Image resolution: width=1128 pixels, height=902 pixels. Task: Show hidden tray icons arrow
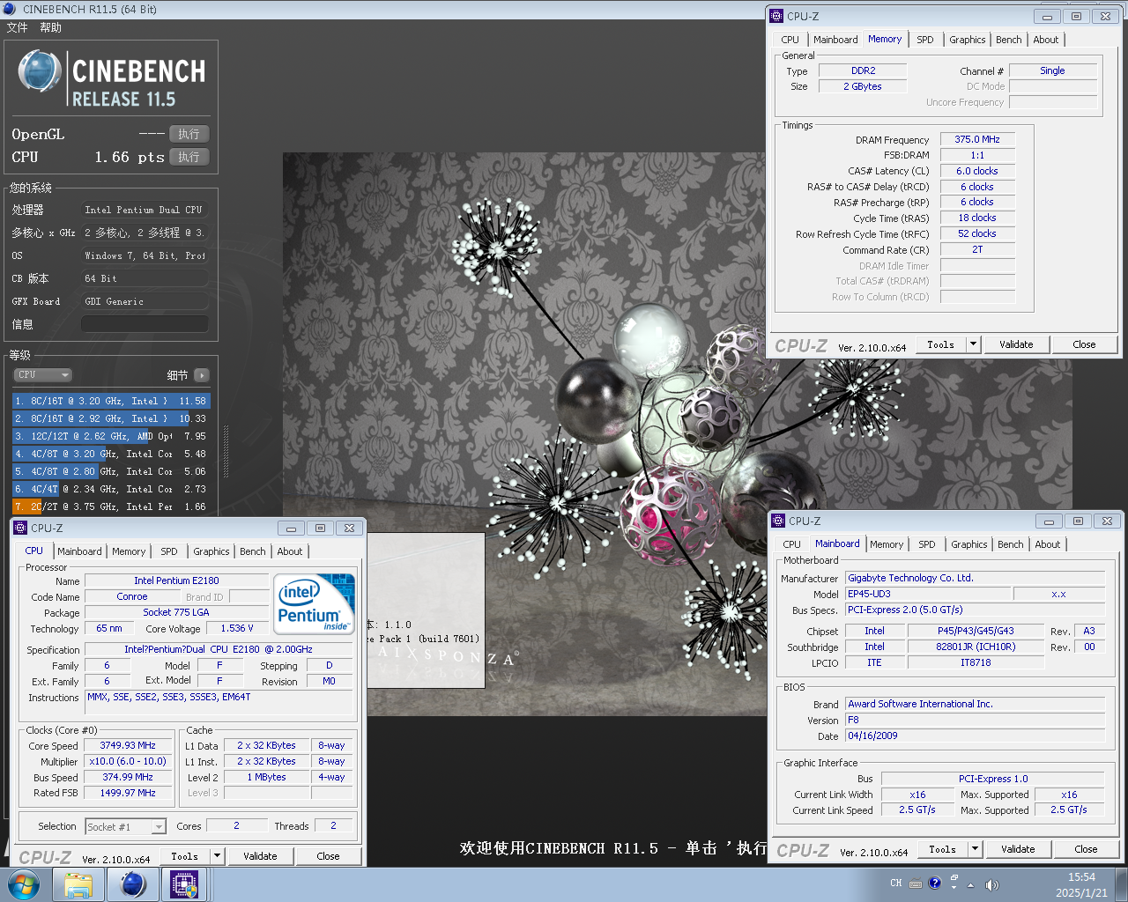(x=971, y=885)
